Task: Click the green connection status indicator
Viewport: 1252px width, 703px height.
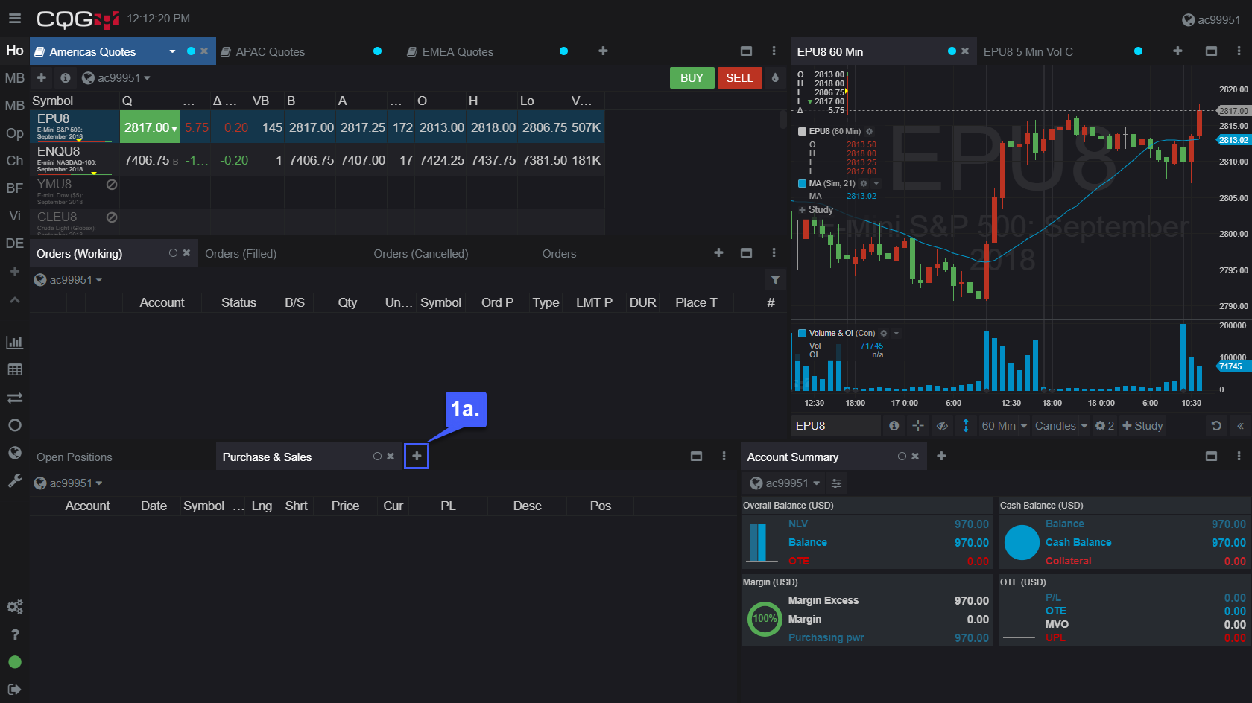Action: 14,662
